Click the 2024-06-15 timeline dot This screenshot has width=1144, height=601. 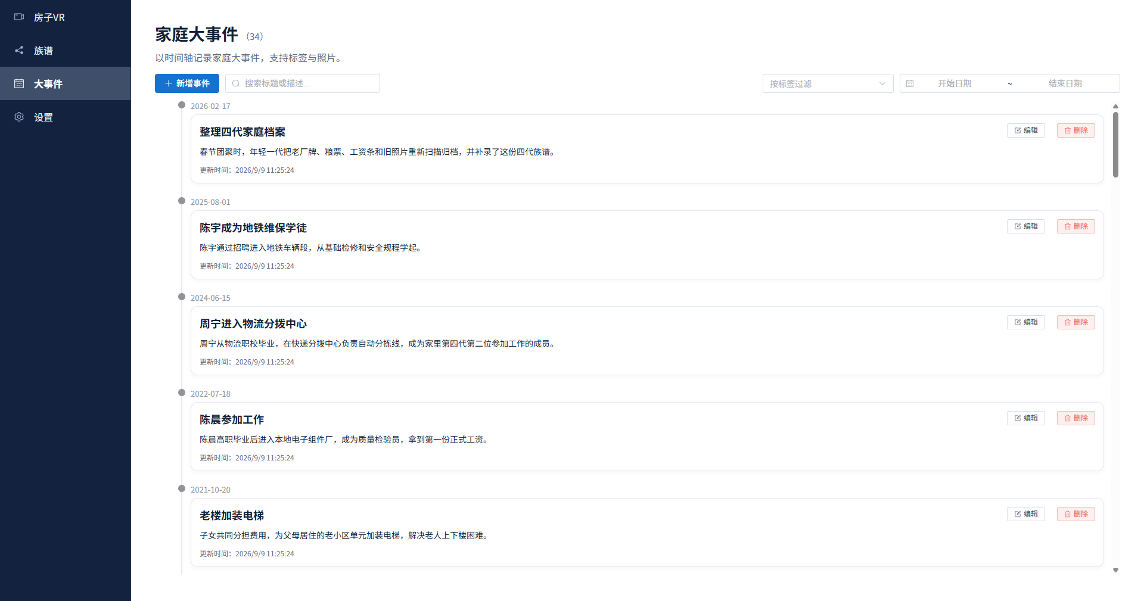tap(182, 297)
